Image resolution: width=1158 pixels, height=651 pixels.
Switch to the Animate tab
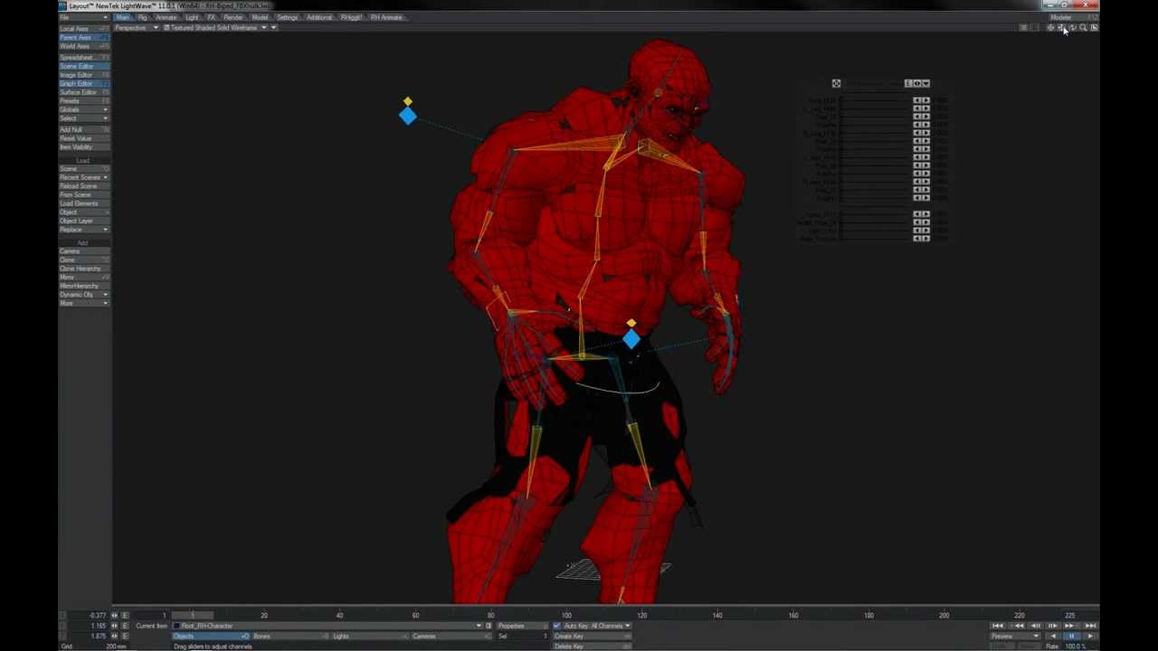click(x=166, y=17)
